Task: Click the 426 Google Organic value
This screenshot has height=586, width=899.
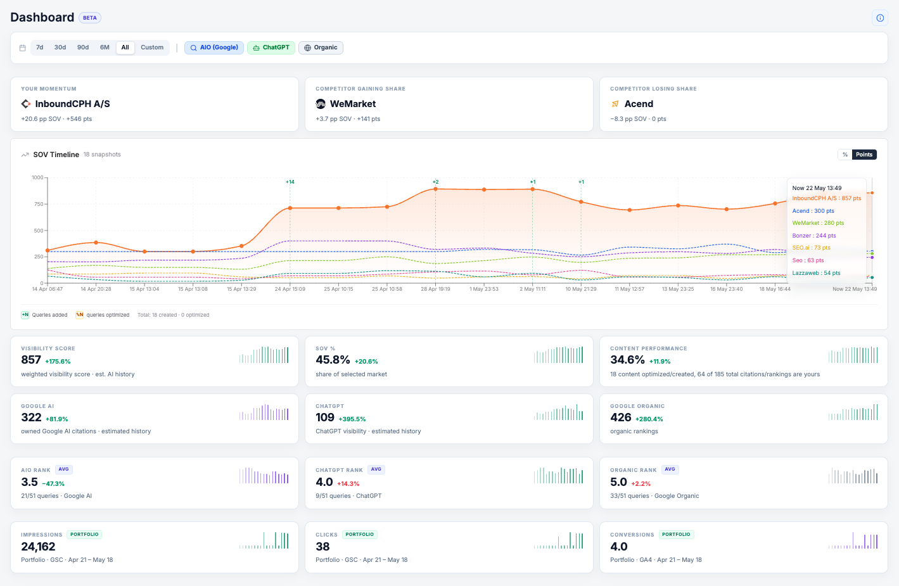Action: (x=621, y=417)
